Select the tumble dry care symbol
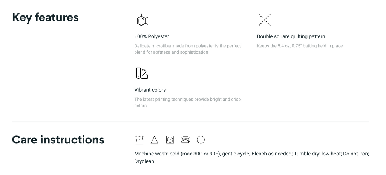Image resolution: width=386 pixels, height=175 pixels. pos(170,140)
